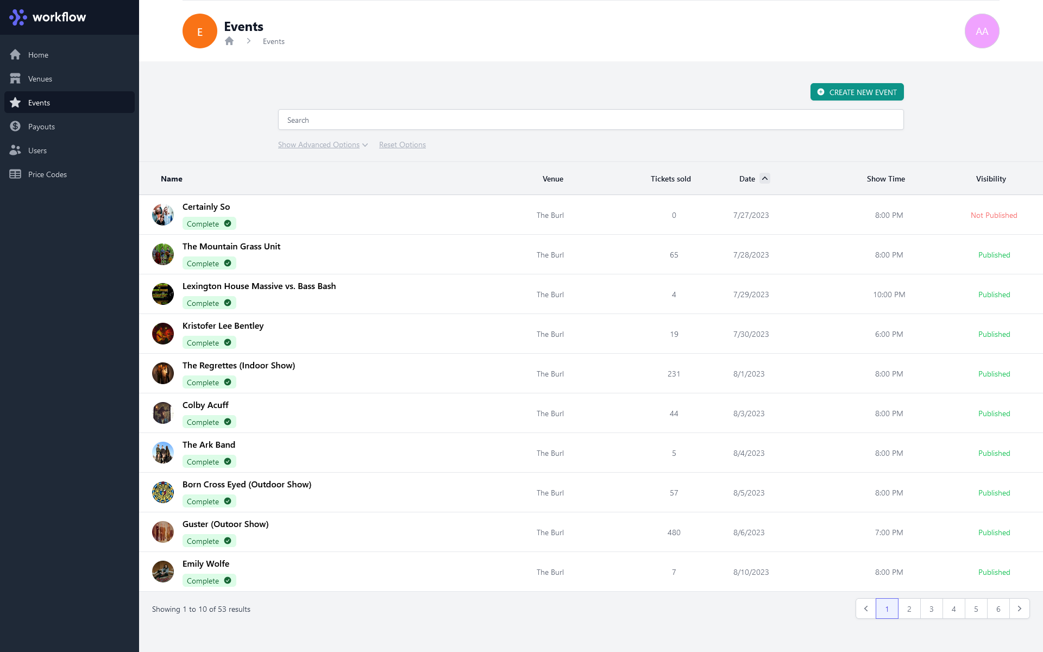The height and width of the screenshot is (652, 1043).
Task: Jump to page 3 of results
Action: click(x=931, y=609)
